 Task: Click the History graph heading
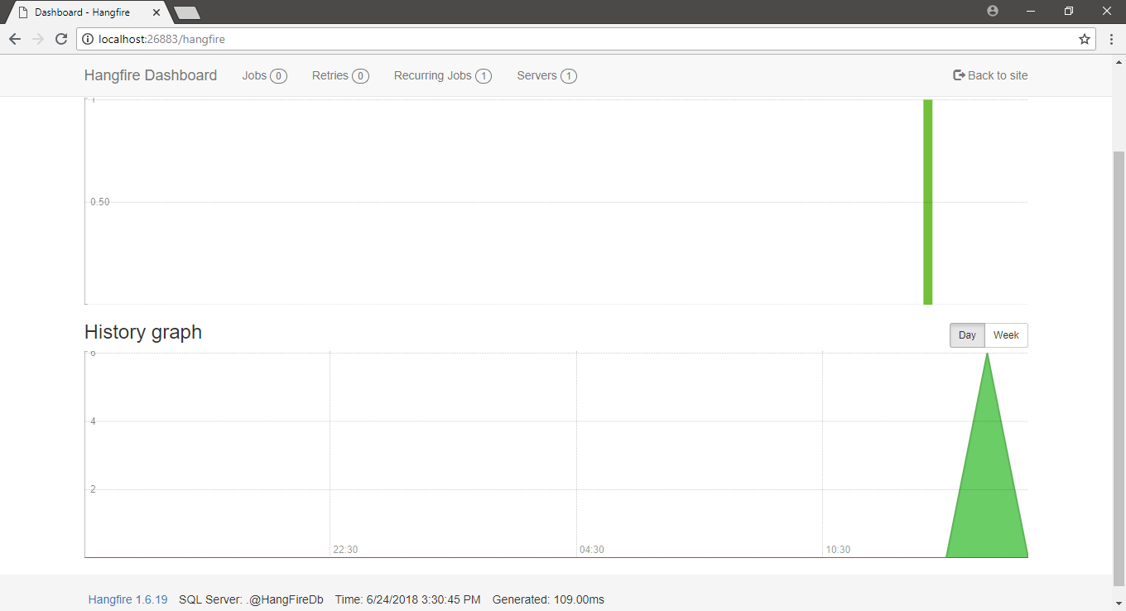click(143, 332)
